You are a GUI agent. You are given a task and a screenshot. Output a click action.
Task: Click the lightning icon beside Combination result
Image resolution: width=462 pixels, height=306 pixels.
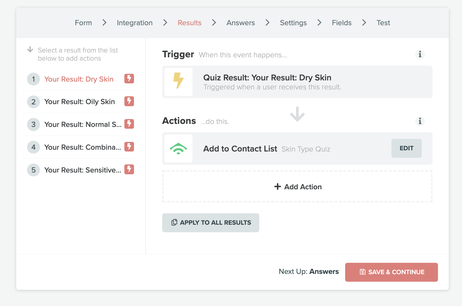tap(129, 147)
